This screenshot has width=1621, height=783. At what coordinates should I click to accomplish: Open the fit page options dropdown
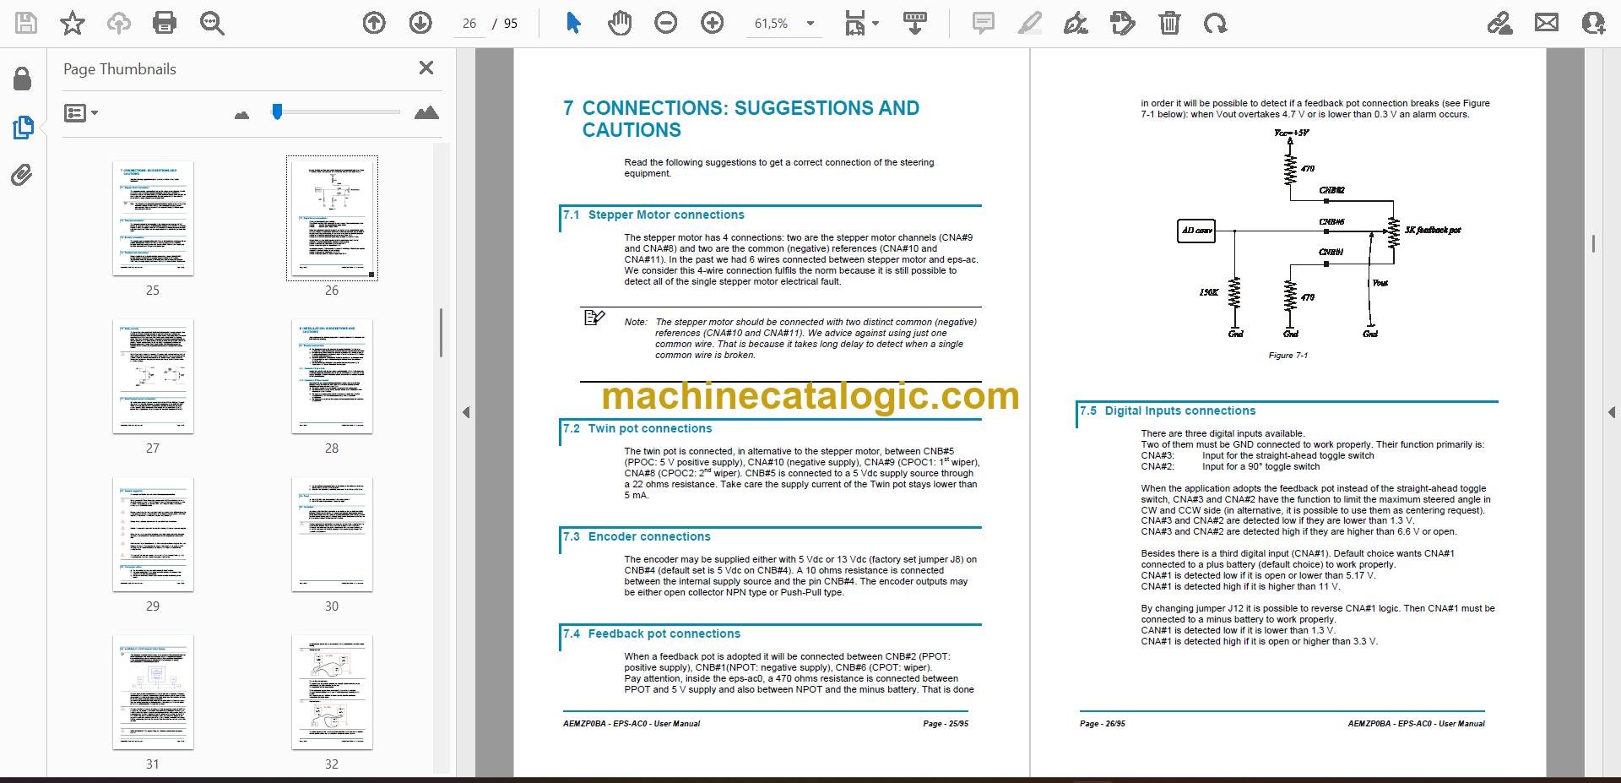point(862,23)
